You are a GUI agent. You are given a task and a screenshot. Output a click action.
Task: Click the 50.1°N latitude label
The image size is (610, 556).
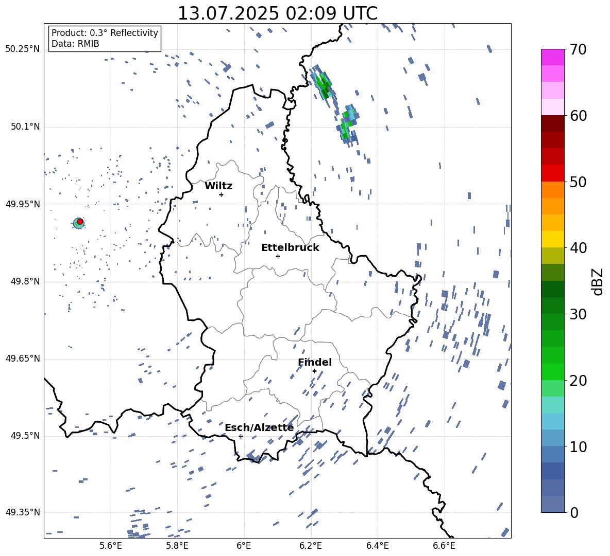click(25, 127)
